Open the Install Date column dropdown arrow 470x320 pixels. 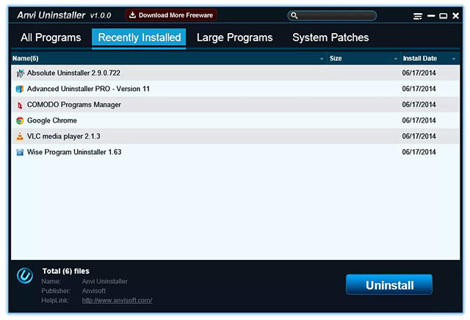454,59
